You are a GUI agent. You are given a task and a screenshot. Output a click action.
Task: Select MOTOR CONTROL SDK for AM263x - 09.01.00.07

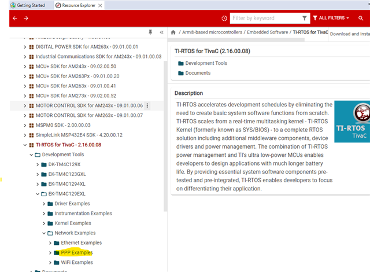(x=89, y=116)
